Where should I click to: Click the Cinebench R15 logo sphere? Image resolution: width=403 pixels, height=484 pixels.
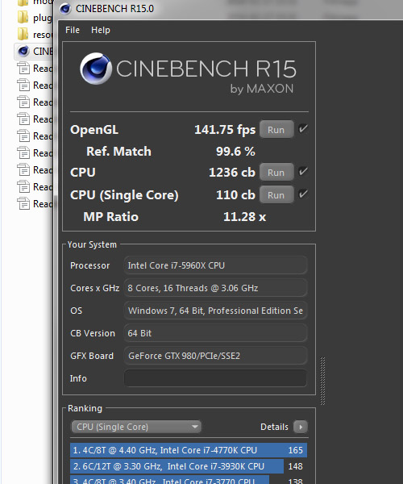click(96, 69)
